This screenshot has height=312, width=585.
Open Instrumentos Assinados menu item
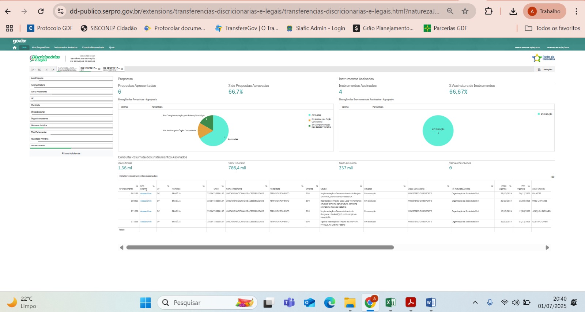pos(66,48)
